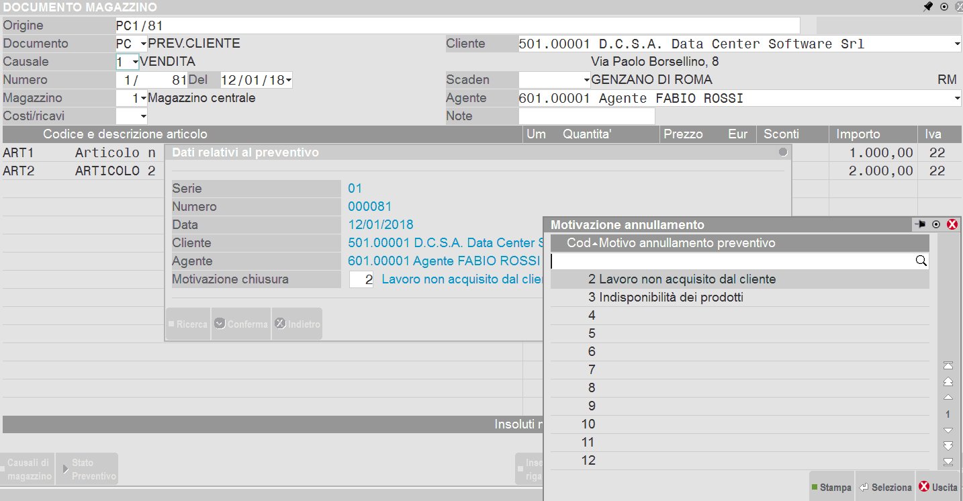Jump to last page of motivation list
The height and width of the screenshot is (501, 963).
tap(948, 461)
